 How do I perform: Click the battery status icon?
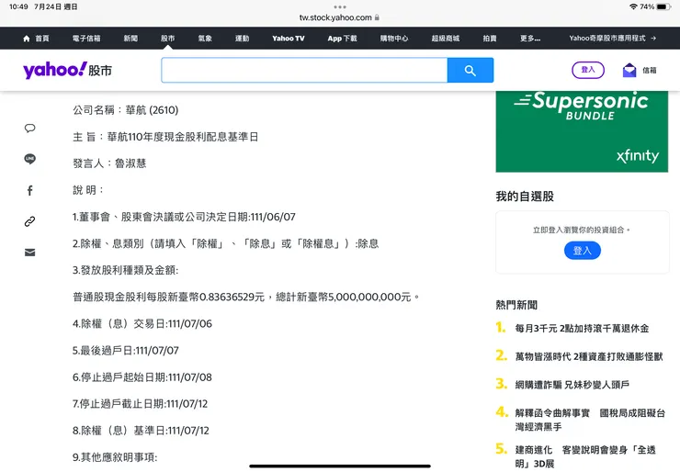[663, 7]
